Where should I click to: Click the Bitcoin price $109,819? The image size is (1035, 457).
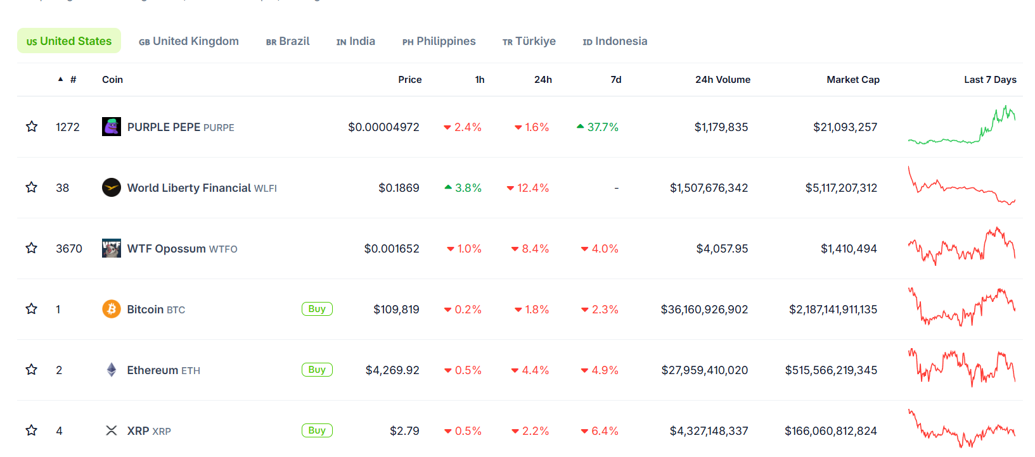[x=396, y=310]
